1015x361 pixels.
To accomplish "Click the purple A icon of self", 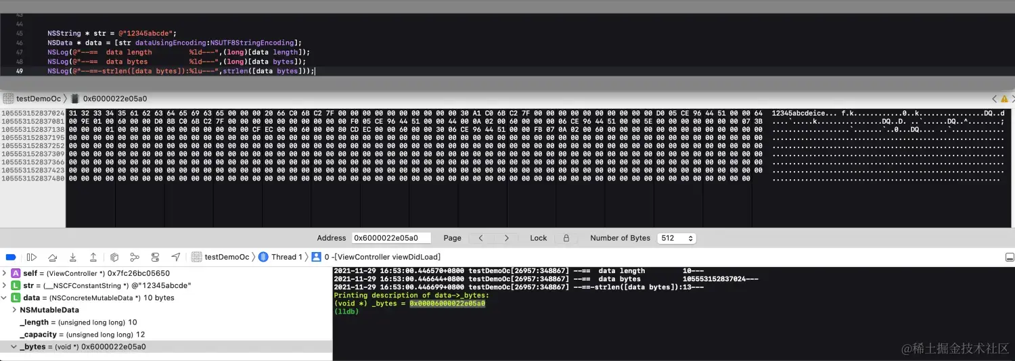I will pyautogui.click(x=16, y=273).
